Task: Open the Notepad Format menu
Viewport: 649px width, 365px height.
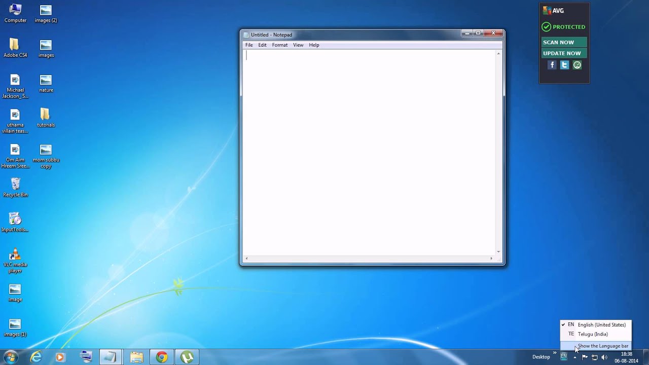Action: click(x=280, y=45)
